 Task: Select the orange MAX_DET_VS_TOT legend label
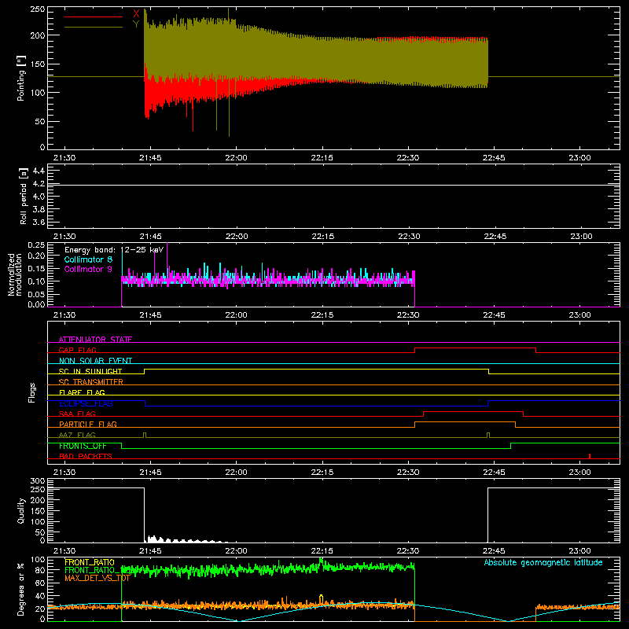pyautogui.click(x=97, y=578)
